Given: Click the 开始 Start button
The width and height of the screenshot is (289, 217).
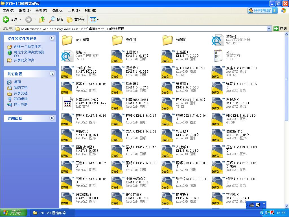Looking at the screenshot, I should click(14, 213).
